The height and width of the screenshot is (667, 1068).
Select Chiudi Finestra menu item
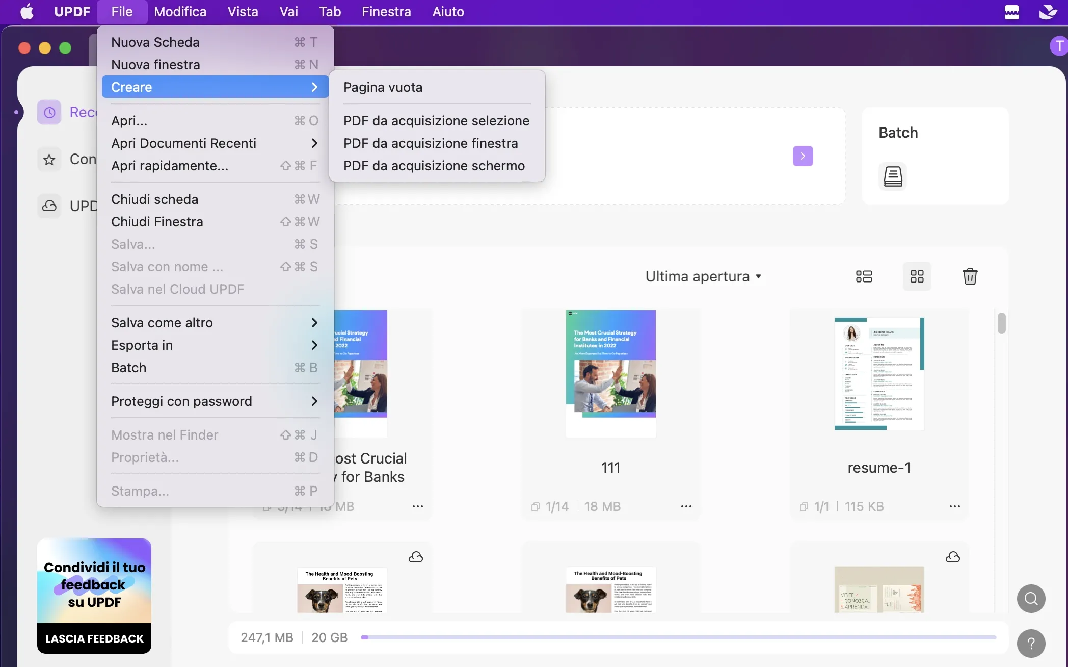tap(215, 222)
